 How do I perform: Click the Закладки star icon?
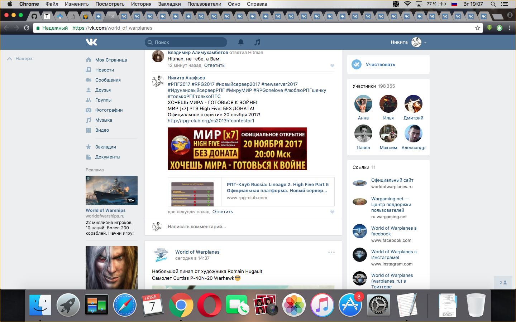coord(89,147)
